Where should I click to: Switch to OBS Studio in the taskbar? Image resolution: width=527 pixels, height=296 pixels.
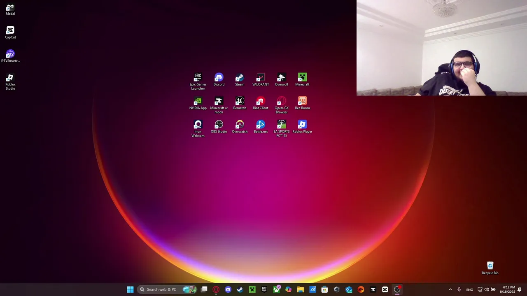[397, 289]
